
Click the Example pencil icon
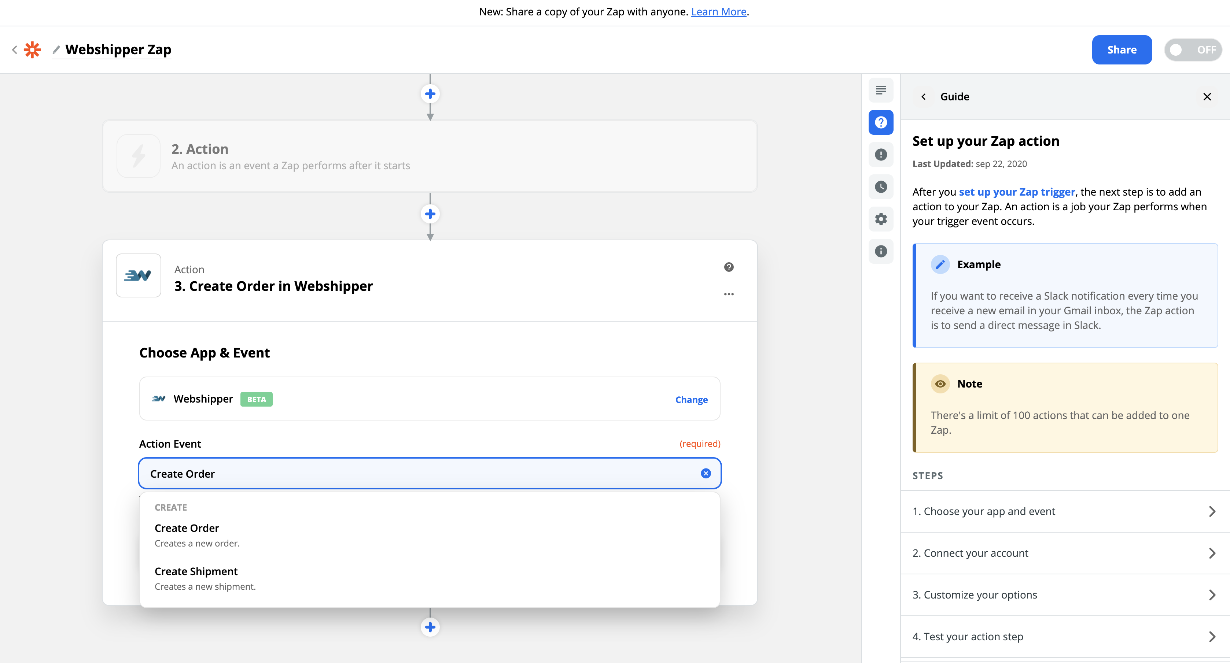point(940,264)
